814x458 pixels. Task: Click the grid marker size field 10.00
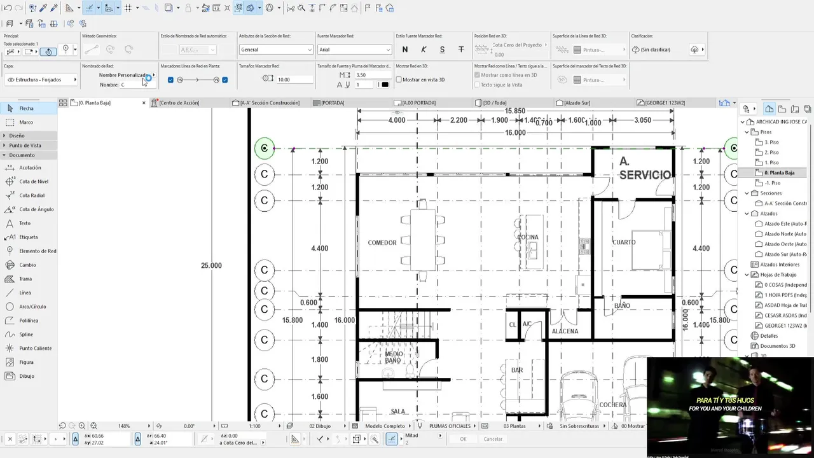pyautogui.click(x=295, y=80)
